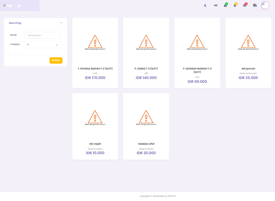Toggle dark mode with the moon icon
Viewport: 275px width, 201px height.
[206, 5]
